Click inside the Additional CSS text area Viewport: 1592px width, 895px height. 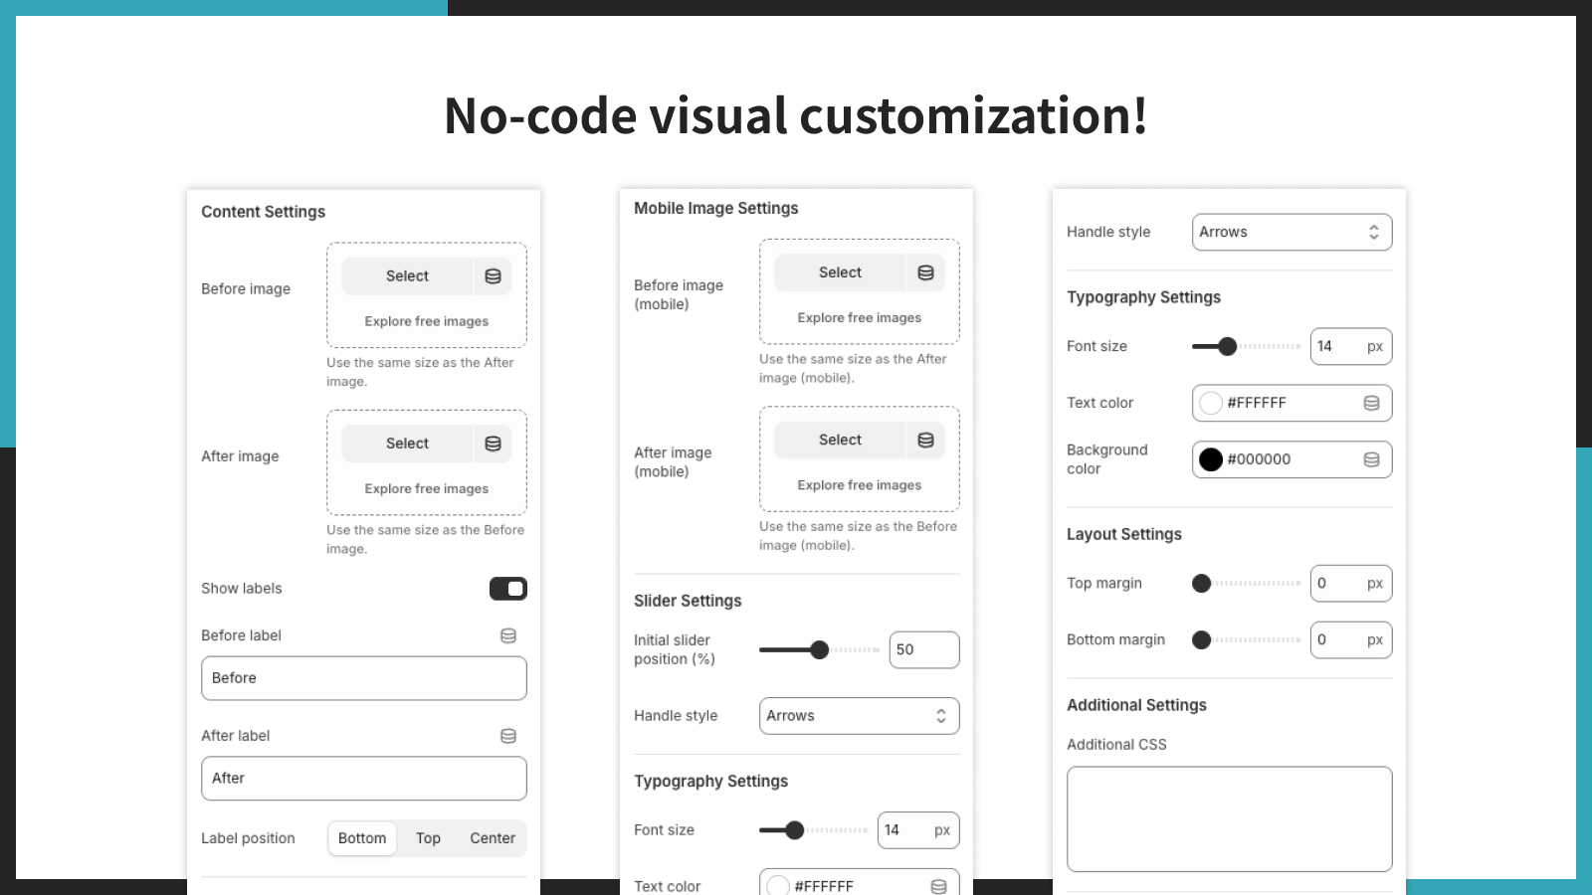coord(1229,818)
